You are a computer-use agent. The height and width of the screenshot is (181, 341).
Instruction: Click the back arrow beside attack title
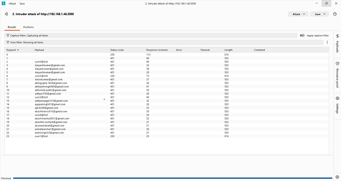tap(6, 14)
